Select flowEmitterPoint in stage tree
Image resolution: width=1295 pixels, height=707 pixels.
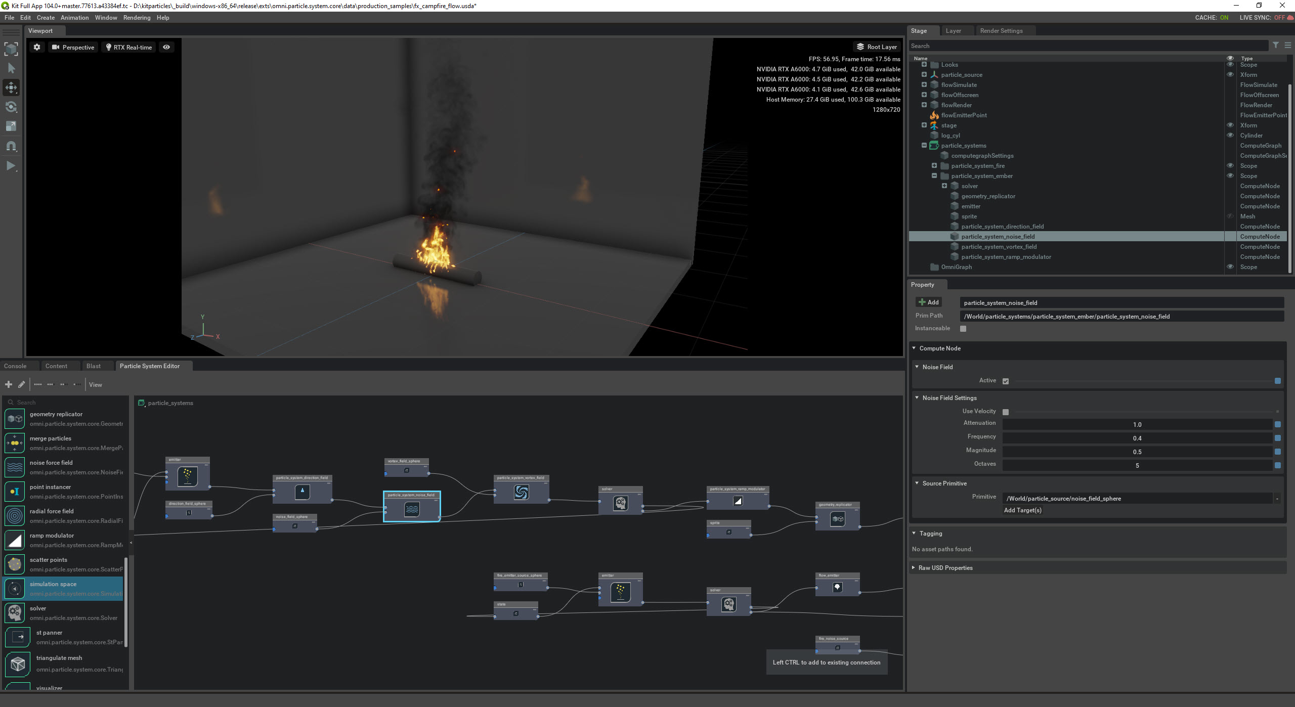pyautogui.click(x=964, y=115)
